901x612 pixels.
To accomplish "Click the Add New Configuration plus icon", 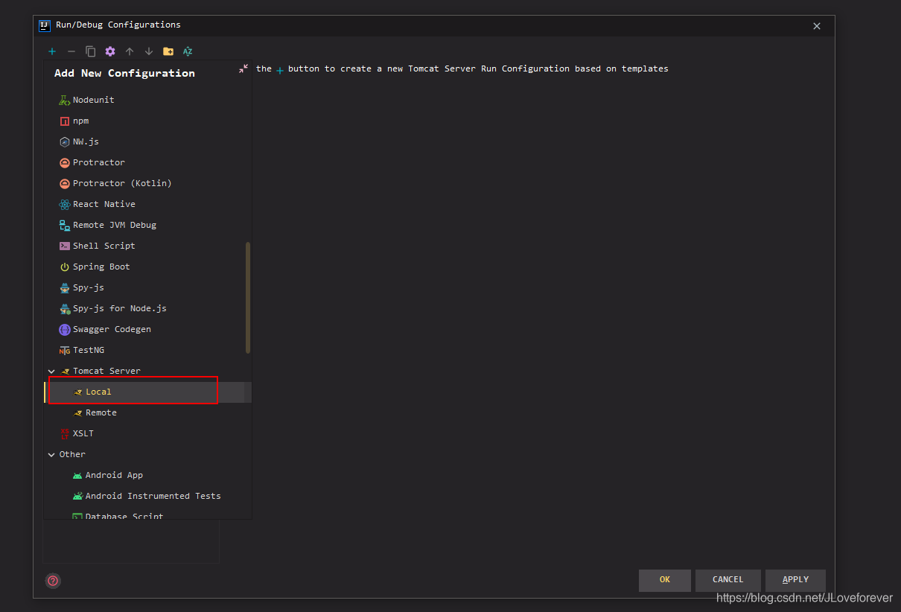I will pyautogui.click(x=52, y=51).
